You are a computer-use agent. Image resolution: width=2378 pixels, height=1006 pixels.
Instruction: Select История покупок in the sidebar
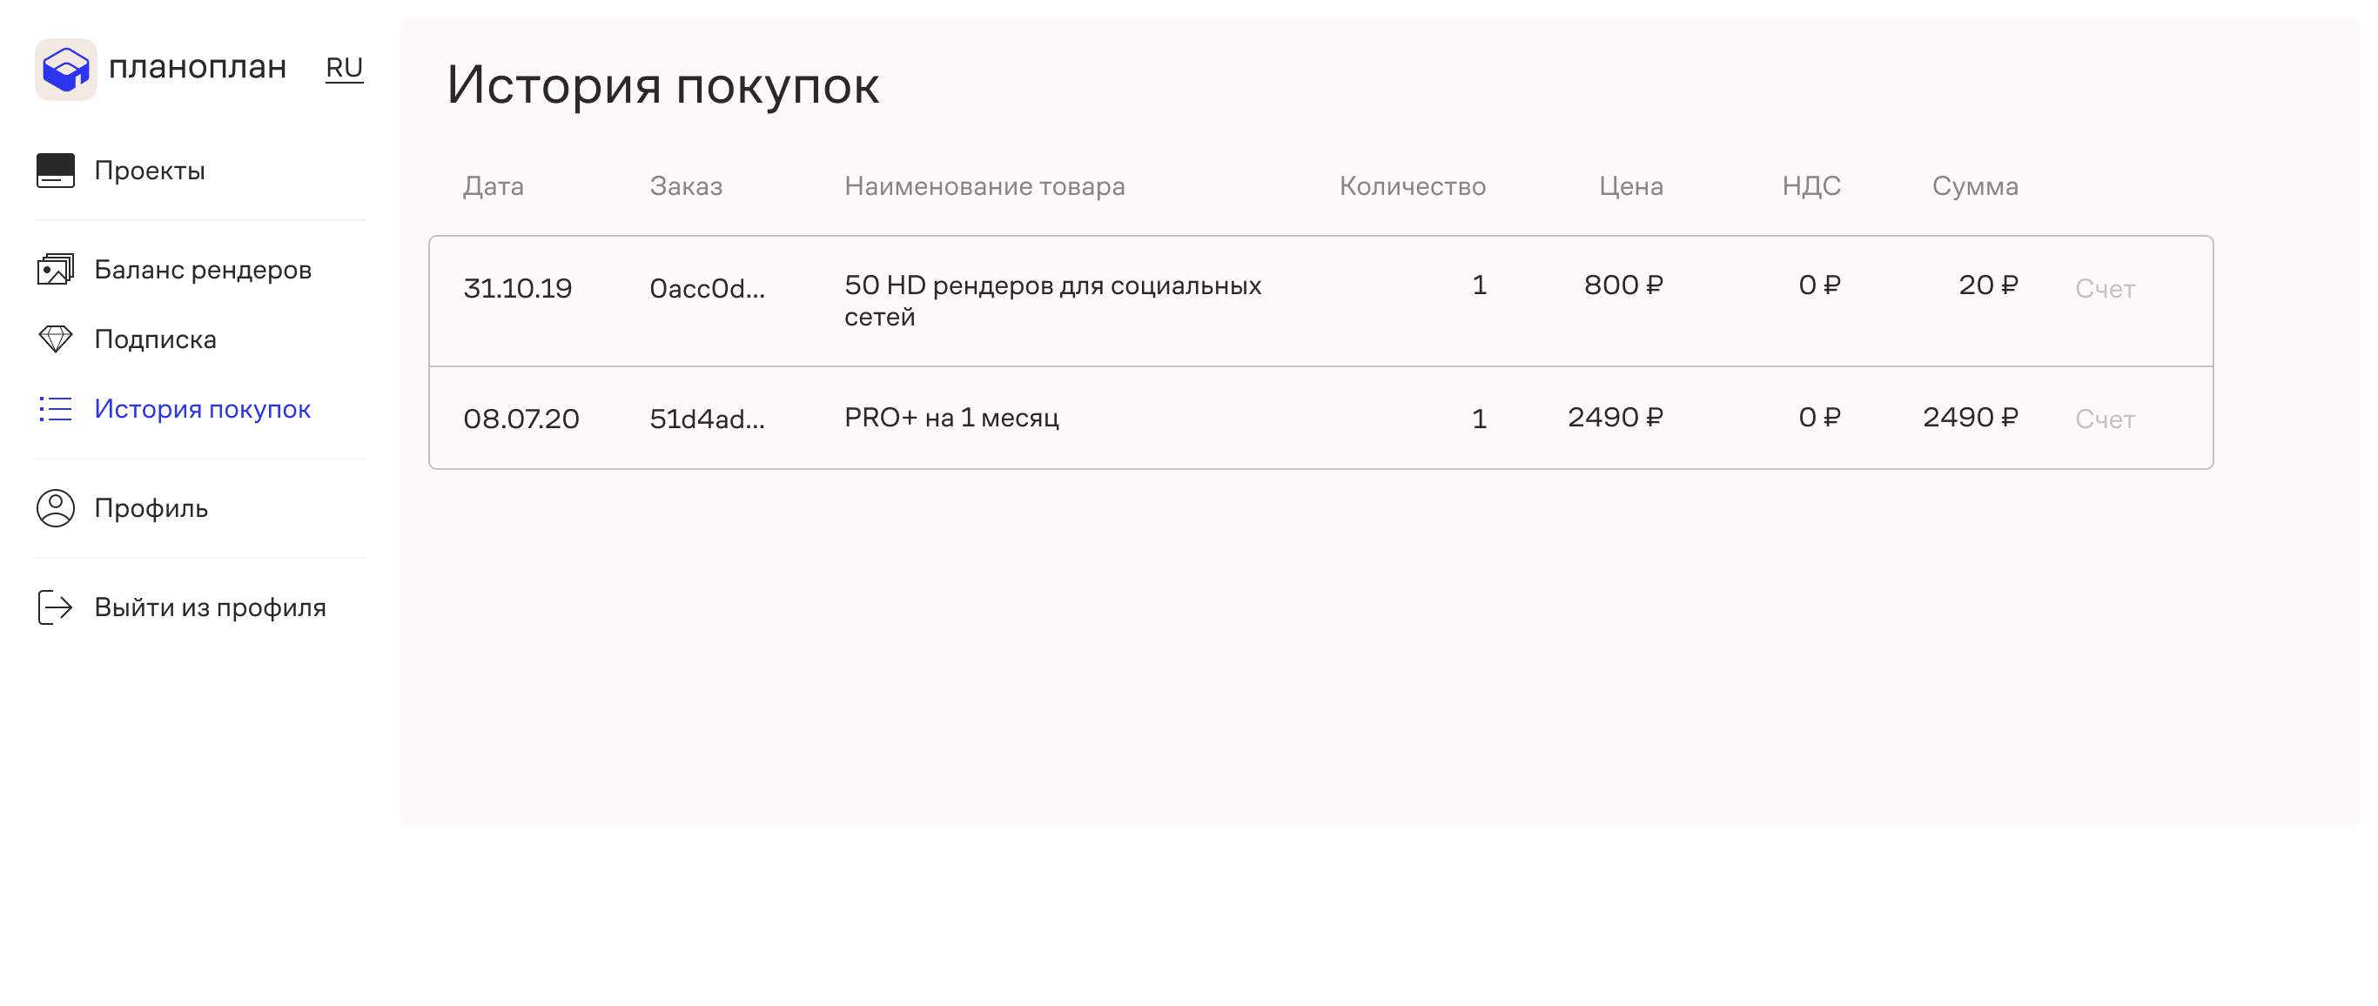tap(202, 409)
